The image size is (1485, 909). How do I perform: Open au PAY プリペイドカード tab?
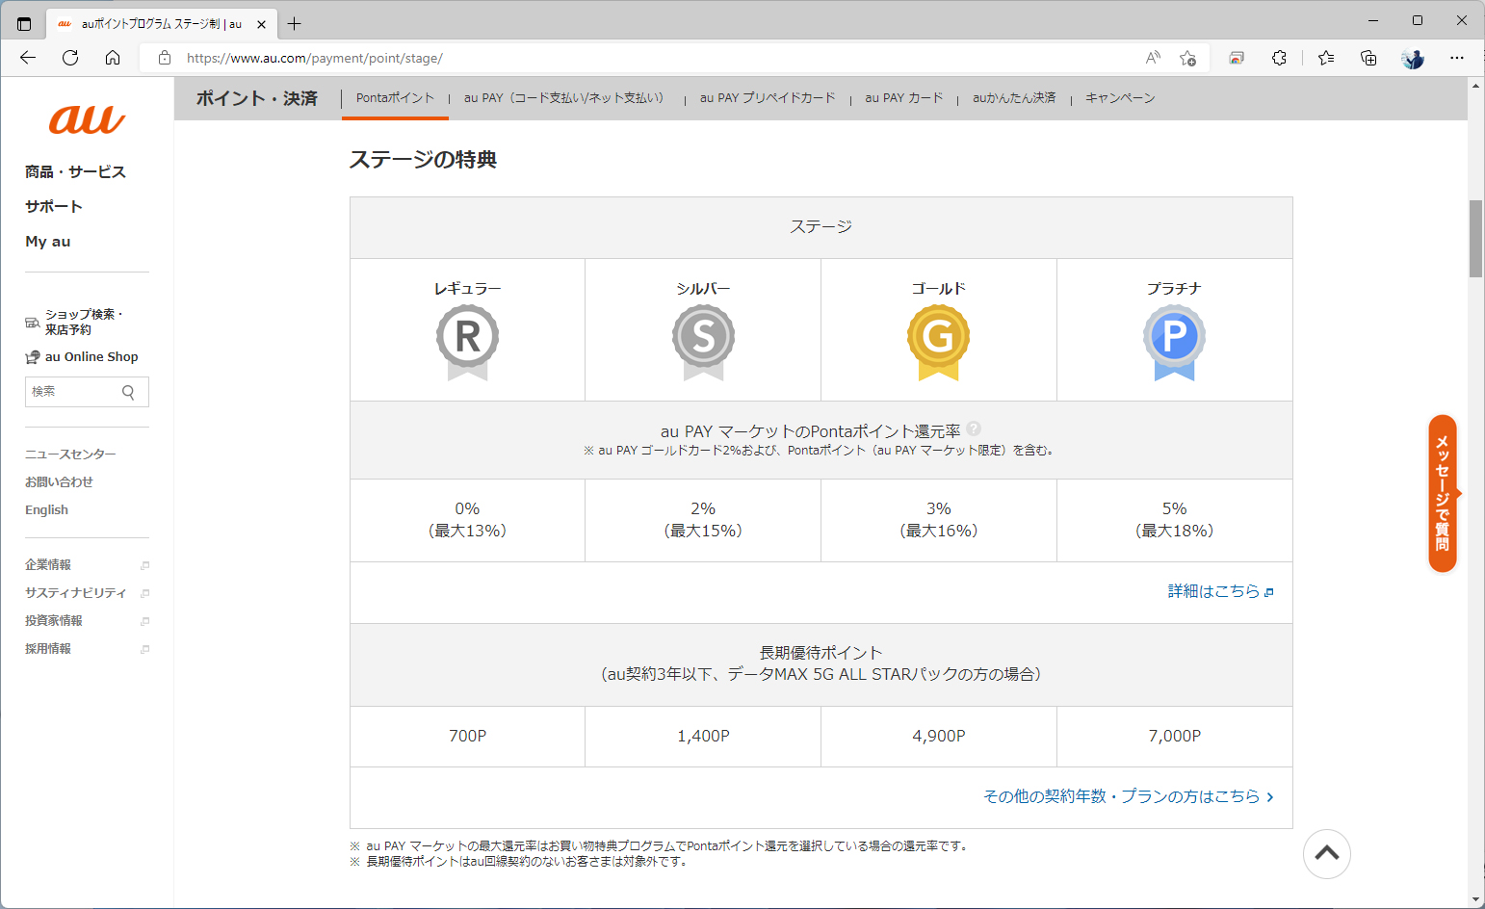tap(768, 98)
